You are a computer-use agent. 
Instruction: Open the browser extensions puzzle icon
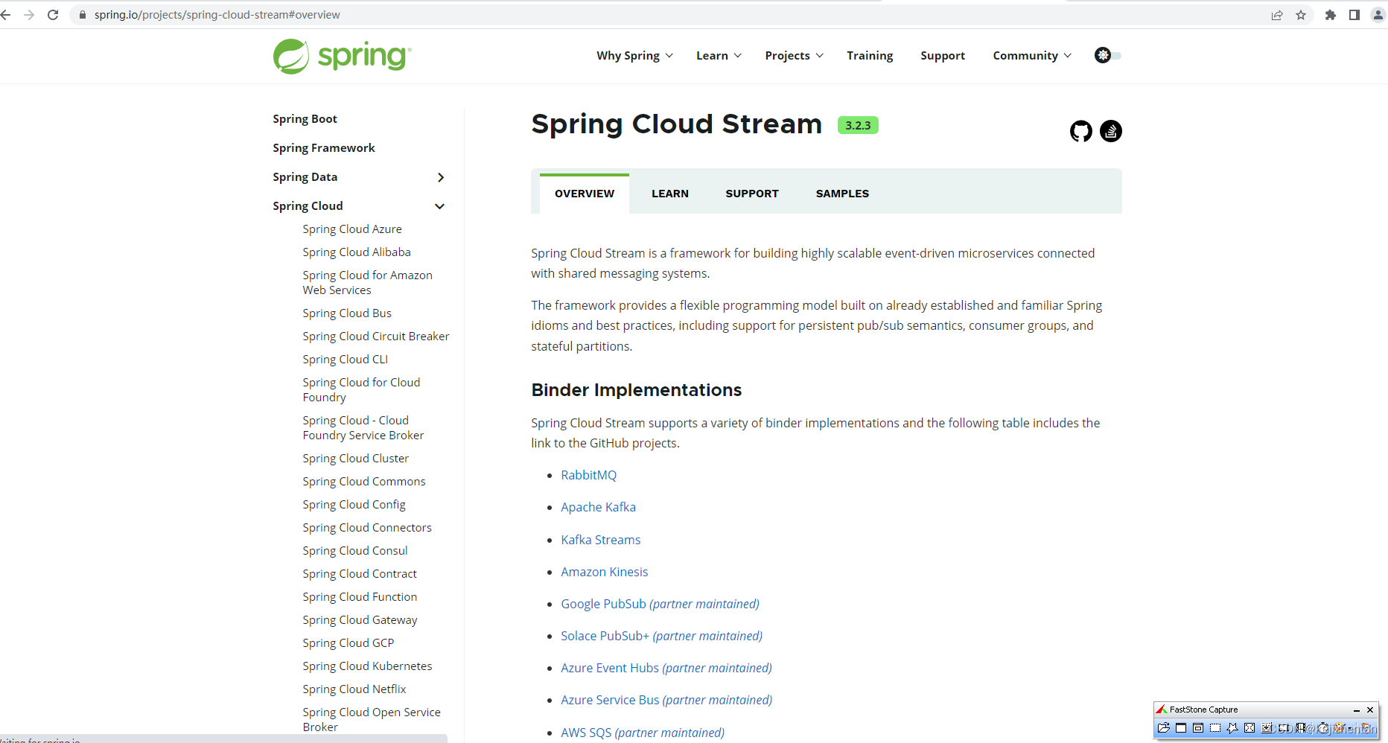(x=1331, y=15)
